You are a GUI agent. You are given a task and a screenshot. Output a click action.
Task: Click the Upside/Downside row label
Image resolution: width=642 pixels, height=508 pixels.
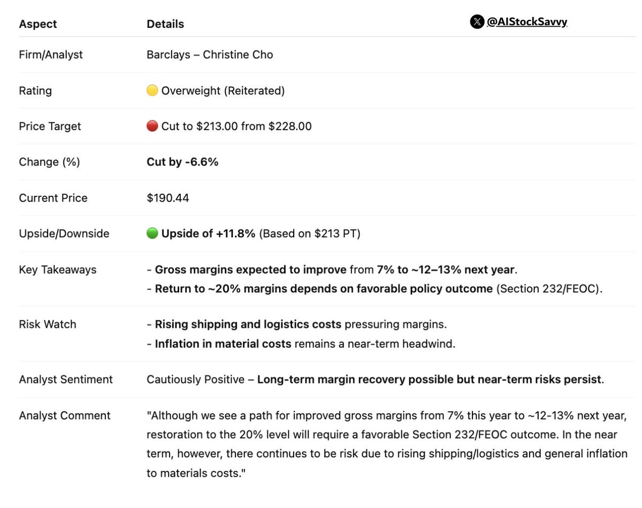[x=64, y=234]
